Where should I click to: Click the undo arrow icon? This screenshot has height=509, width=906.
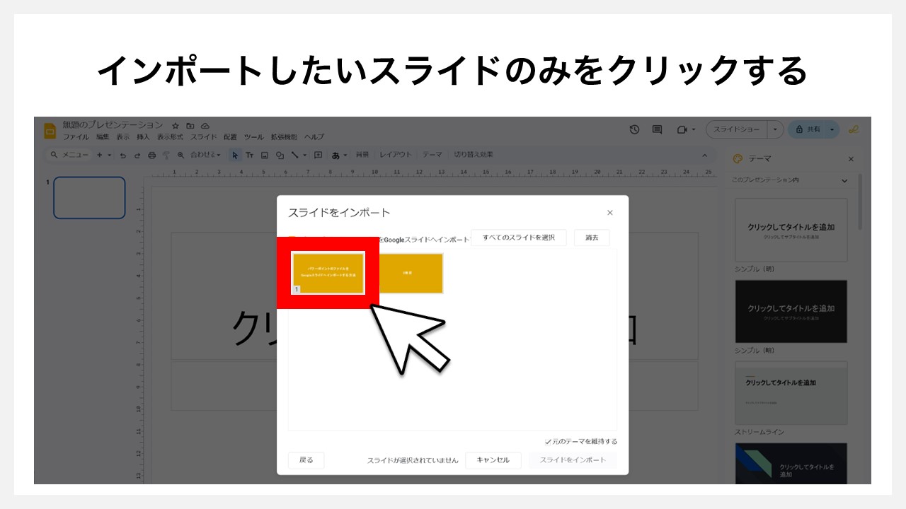click(x=122, y=155)
